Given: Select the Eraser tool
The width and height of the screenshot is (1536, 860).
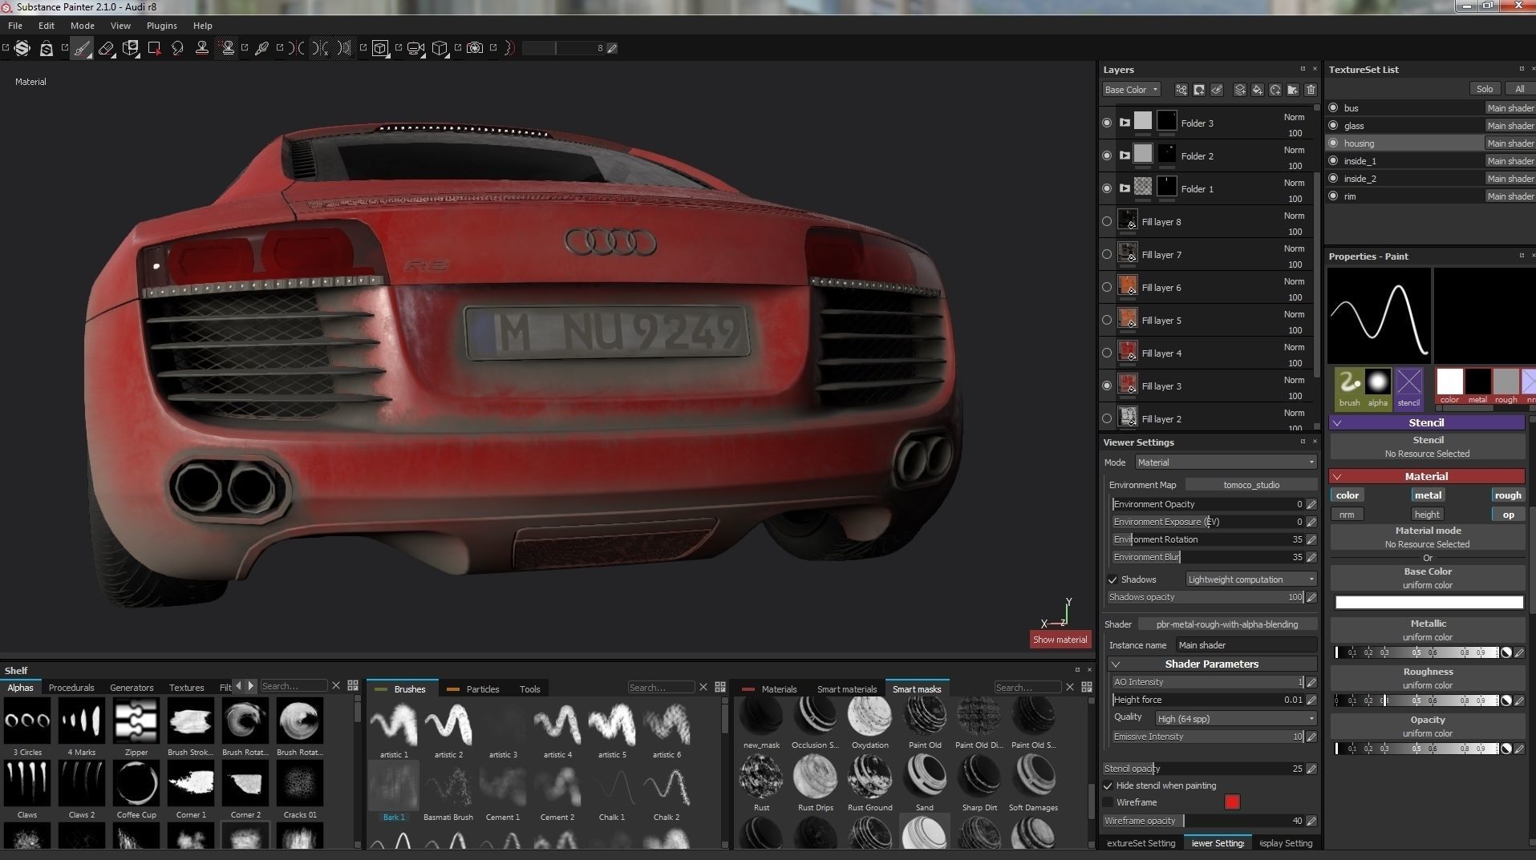Looking at the screenshot, I should [x=107, y=48].
